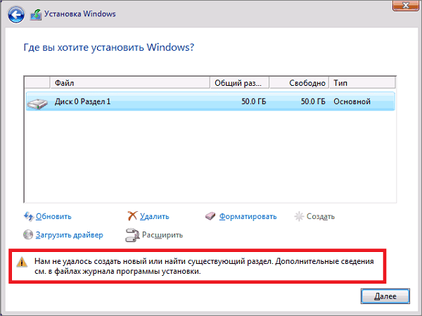Click the disc Load driver icon

tap(28, 234)
